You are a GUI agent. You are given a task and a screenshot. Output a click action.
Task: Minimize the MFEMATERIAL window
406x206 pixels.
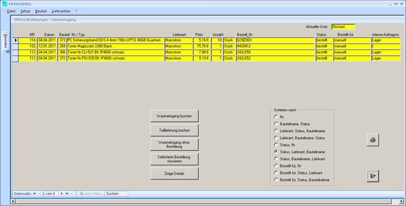pyautogui.click(x=390, y=4)
